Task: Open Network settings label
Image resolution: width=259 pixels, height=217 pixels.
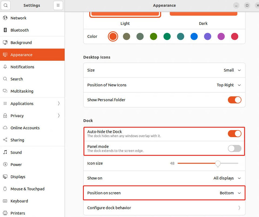Action: tap(18, 18)
